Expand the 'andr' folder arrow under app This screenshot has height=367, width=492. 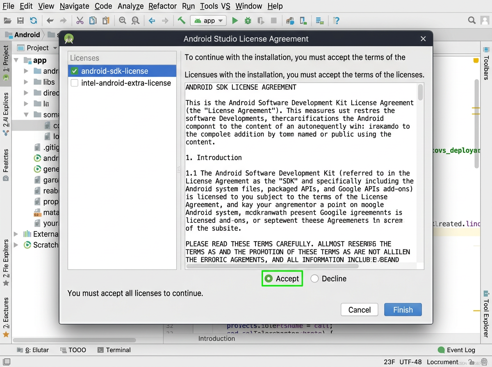point(26,71)
